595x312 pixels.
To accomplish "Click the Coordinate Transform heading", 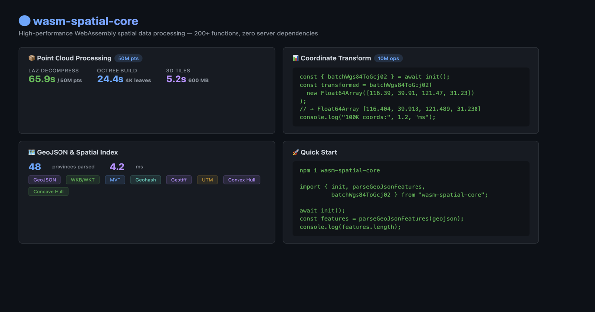I will click(336, 58).
